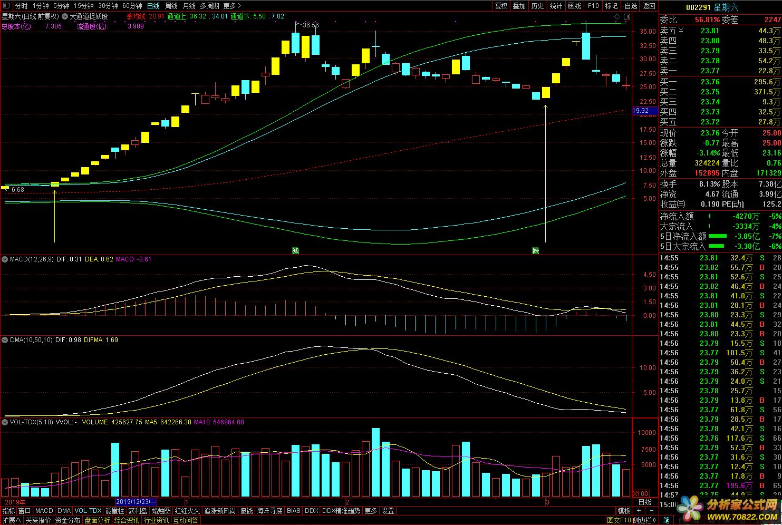Expand the DMA indicator dropdown arrow
Viewport: 782px width, 525px height.
[x=5, y=340]
